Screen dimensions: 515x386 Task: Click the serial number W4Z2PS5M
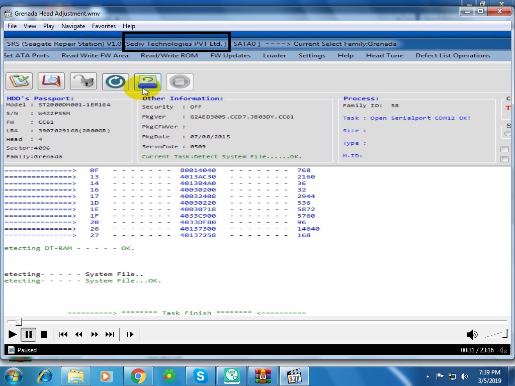[54, 113]
